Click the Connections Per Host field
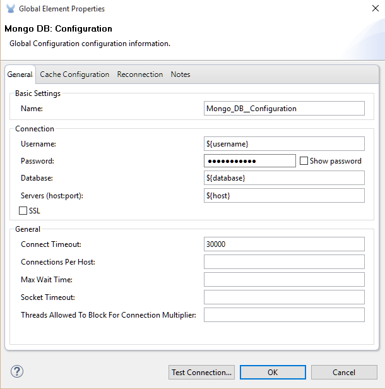Screen dimensions: 385x389 point(284,261)
